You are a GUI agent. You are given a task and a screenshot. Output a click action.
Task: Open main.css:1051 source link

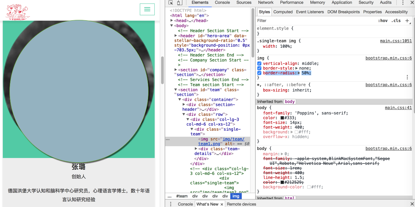point(396,41)
